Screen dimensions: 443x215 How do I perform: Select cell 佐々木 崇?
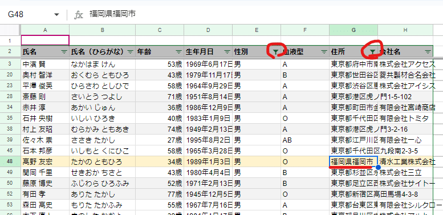click(45, 140)
